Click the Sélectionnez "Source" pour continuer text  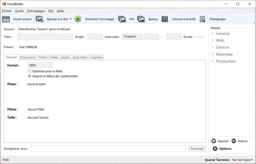(44, 29)
